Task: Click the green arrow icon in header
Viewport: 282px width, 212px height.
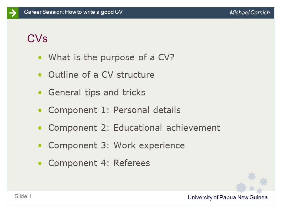Action: pos(13,13)
